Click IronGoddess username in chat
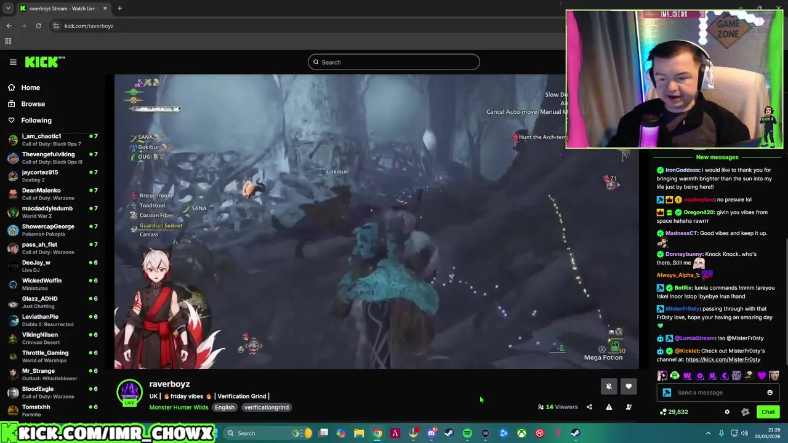788x443 pixels. [683, 170]
